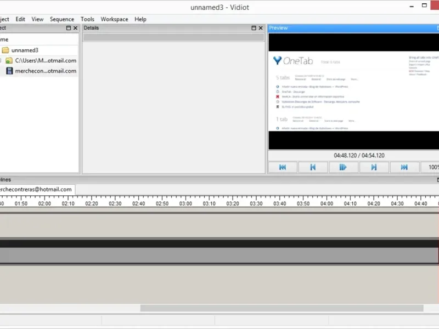Maximize the Vidiot window
The height and width of the screenshot is (329, 439).
(424, 5)
